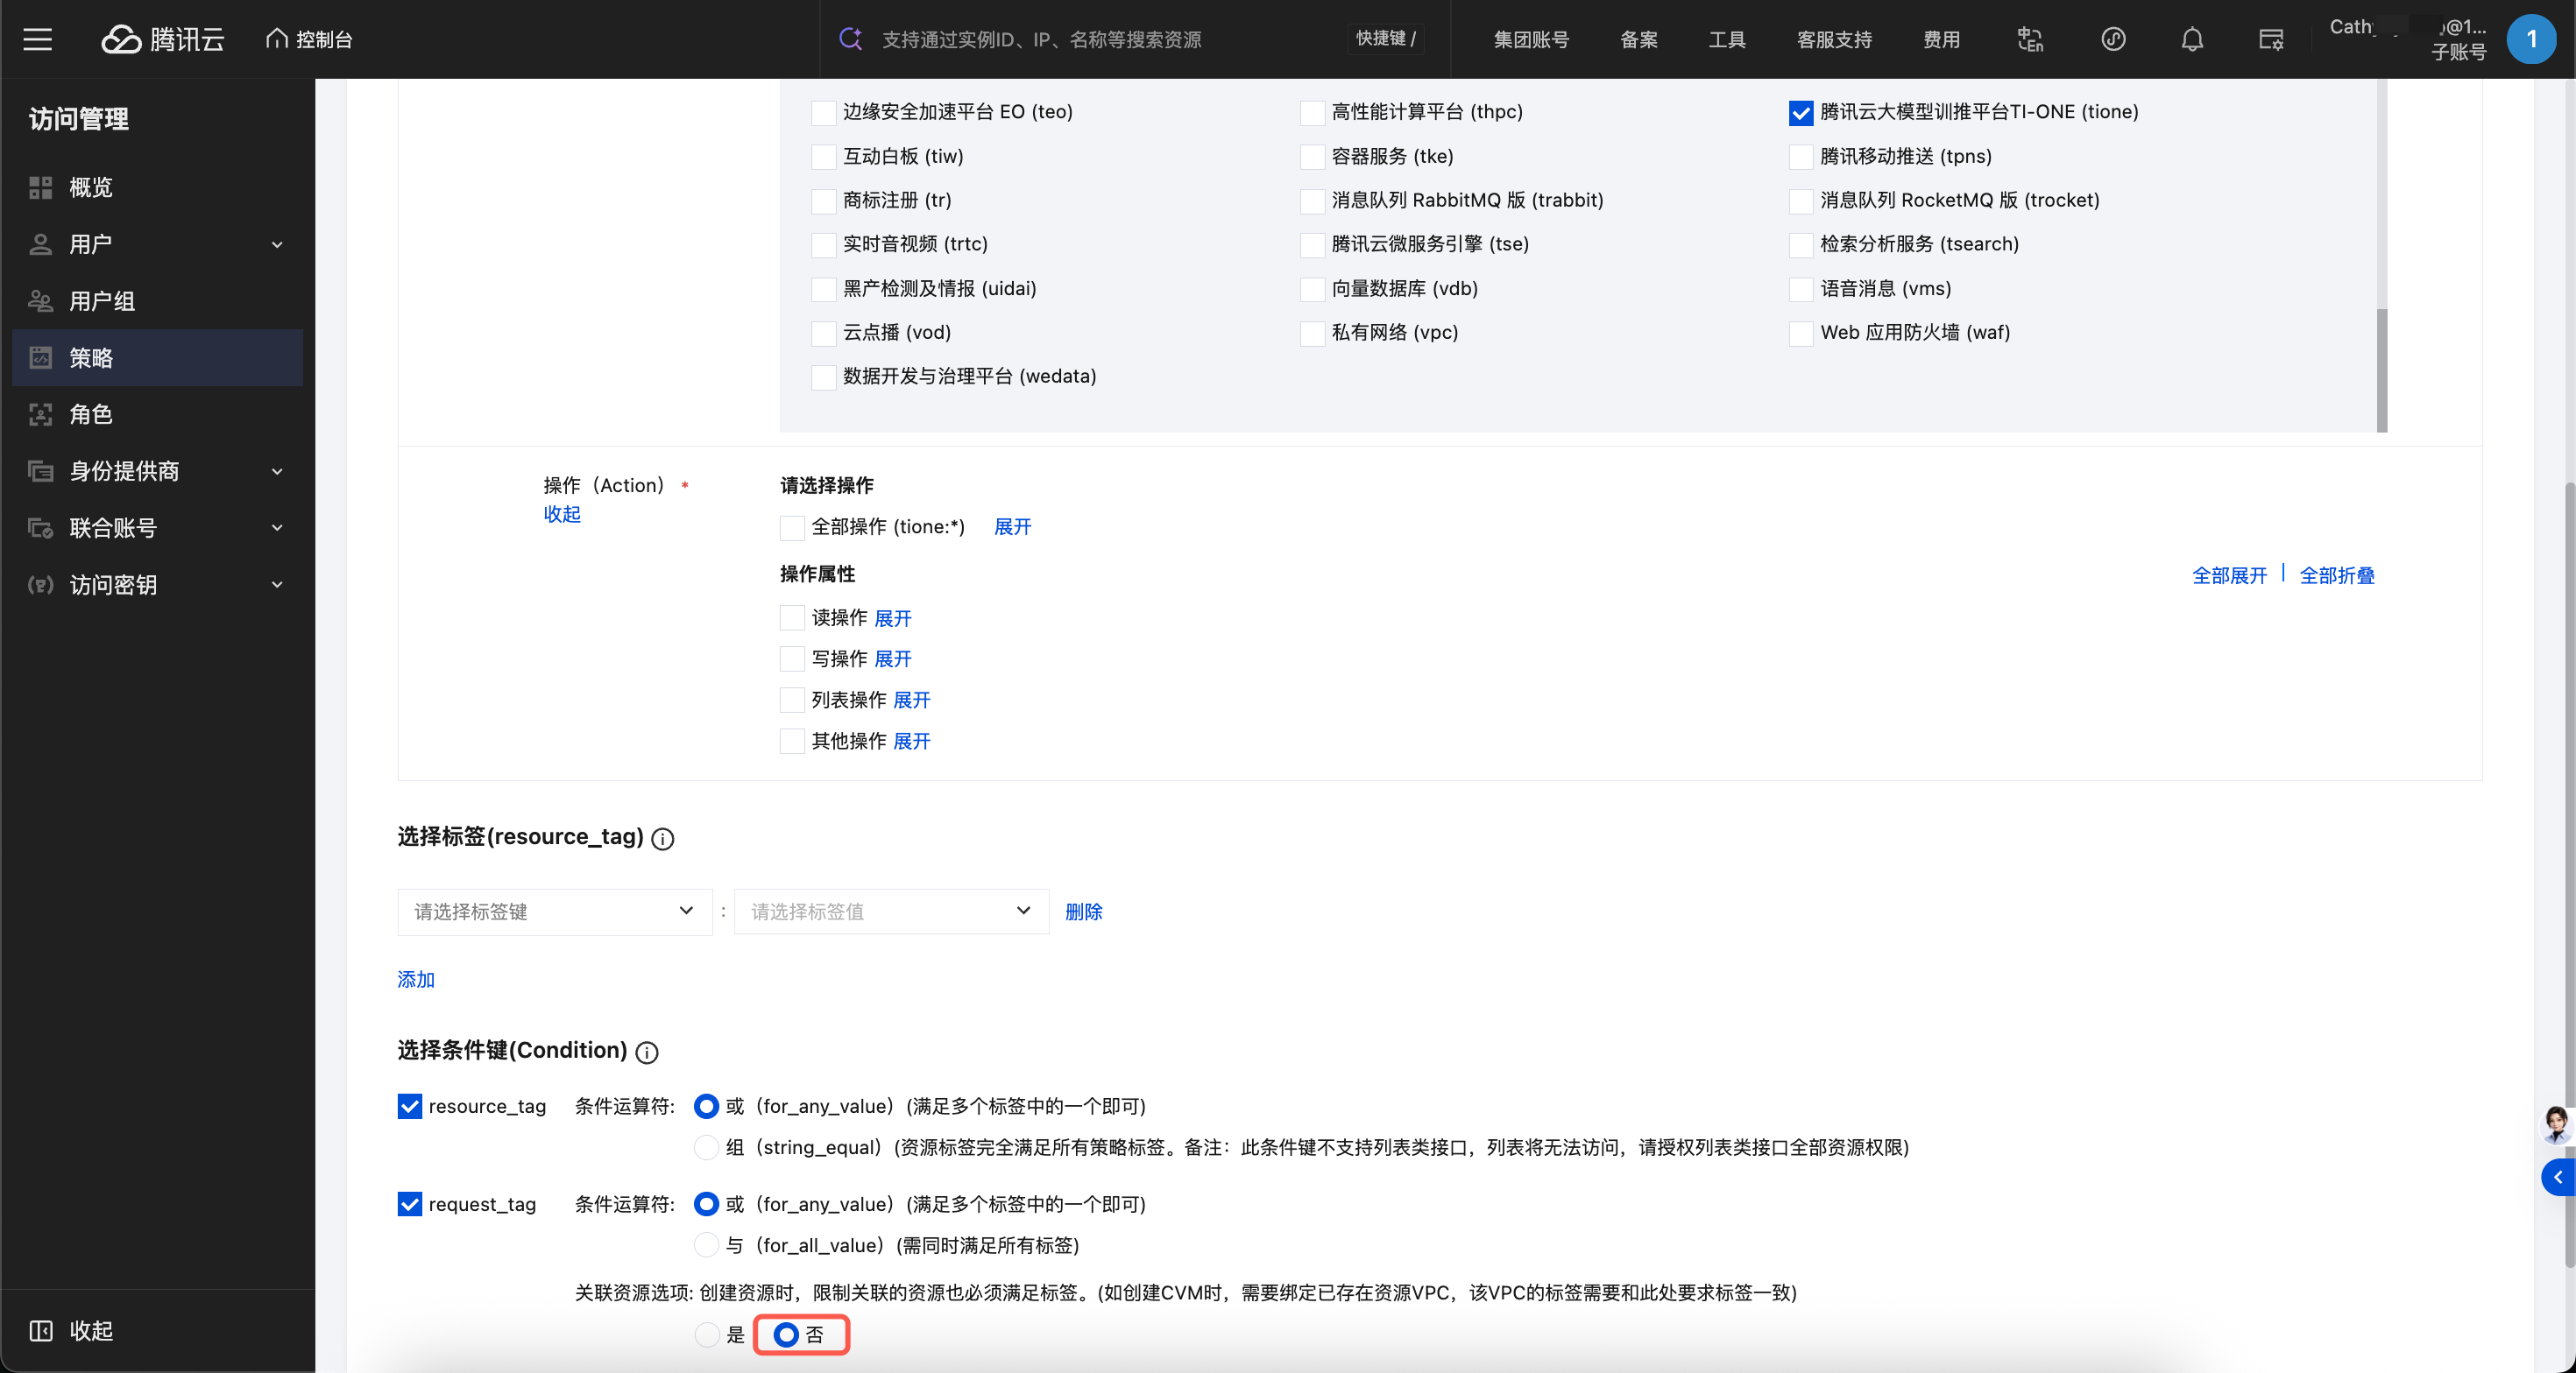Select 与 (for_all_value) operator for request_tag
2576x1373 pixels.
coord(706,1246)
